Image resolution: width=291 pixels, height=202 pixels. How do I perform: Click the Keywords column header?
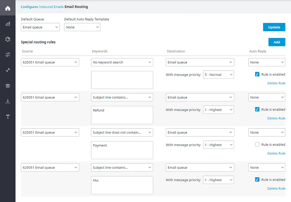pos(100,51)
